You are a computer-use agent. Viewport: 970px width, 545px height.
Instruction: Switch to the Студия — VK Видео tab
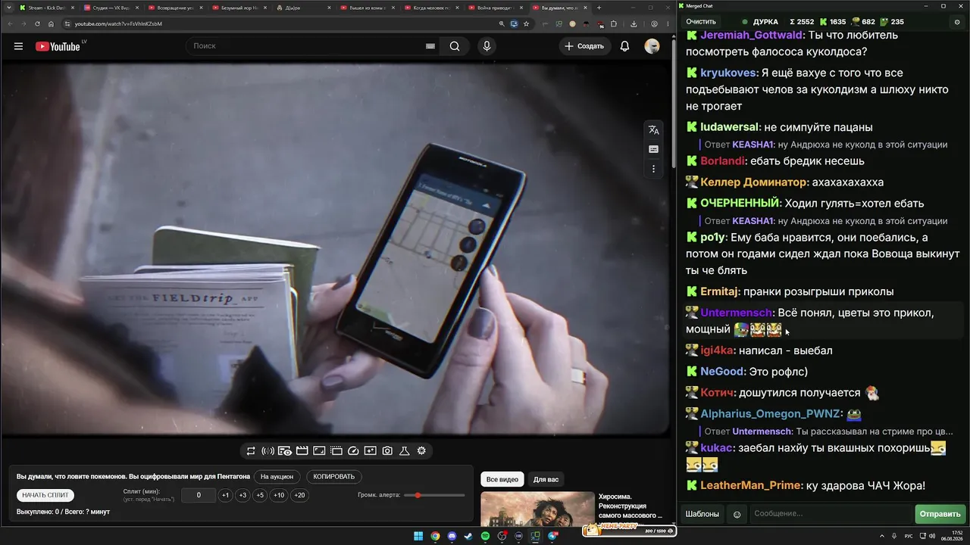coord(111,8)
